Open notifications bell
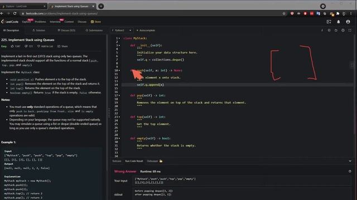 339,22
